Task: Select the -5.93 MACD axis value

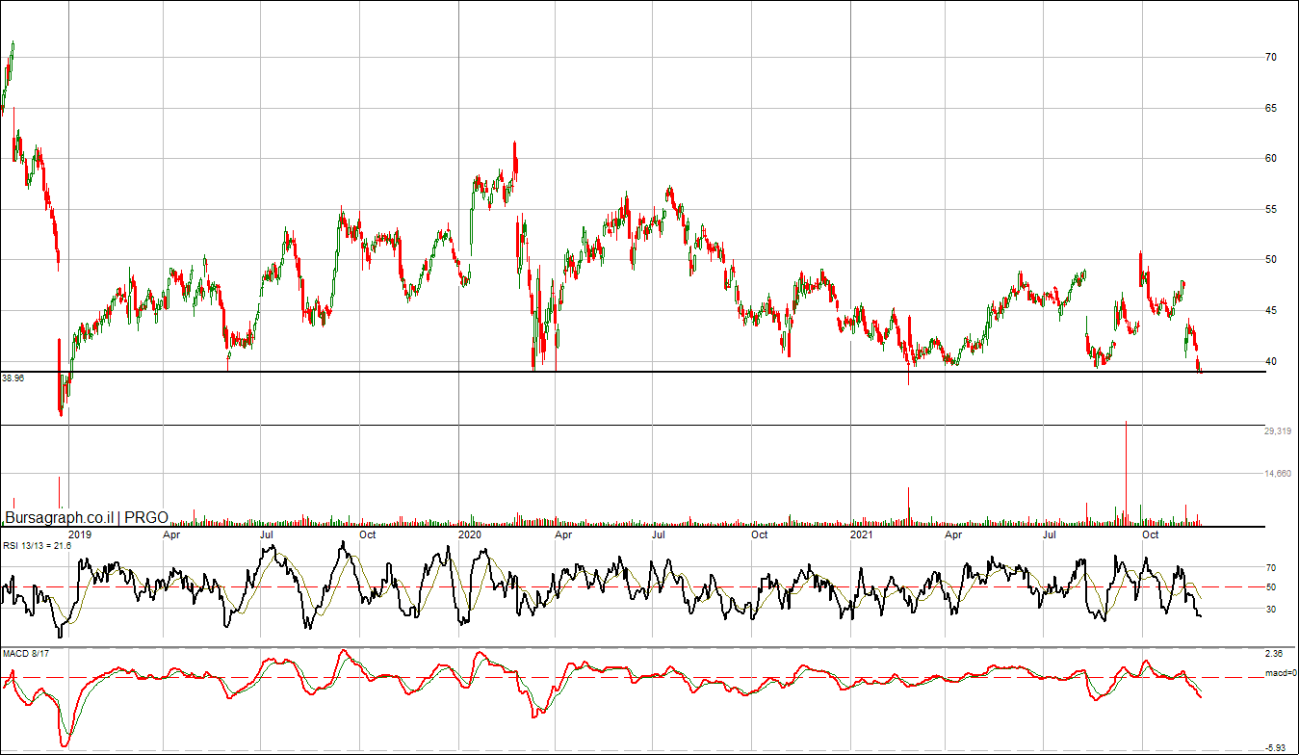Action: coord(1274,748)
